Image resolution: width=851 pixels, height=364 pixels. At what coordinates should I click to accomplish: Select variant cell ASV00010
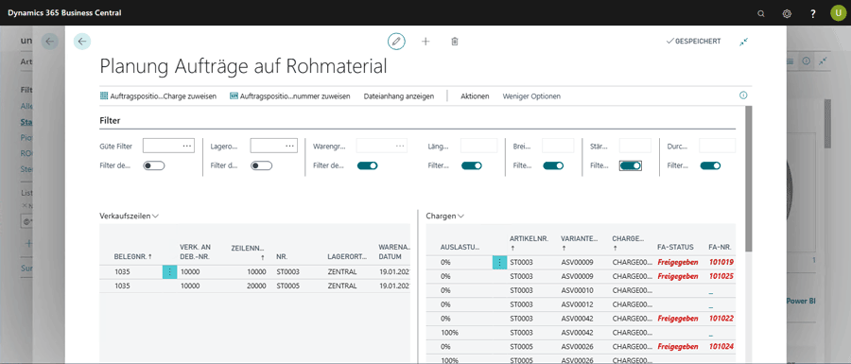click(x=577, y=290)
